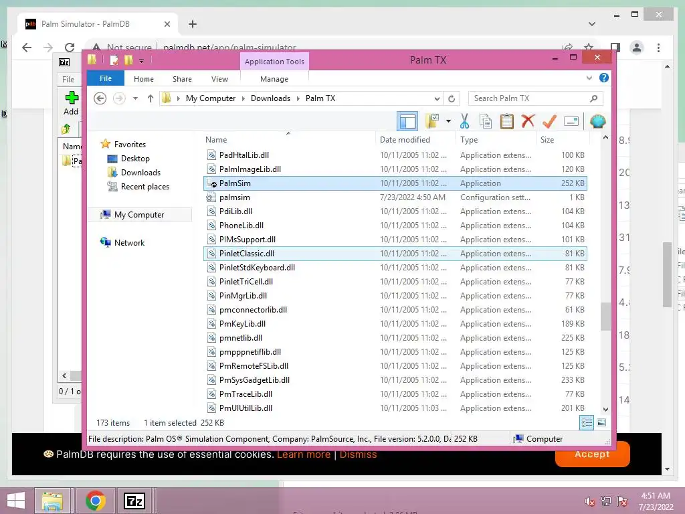Screen dimensions: 685x514
Task: Select PadHtalLib.dll file
Action: click(395, 155)
